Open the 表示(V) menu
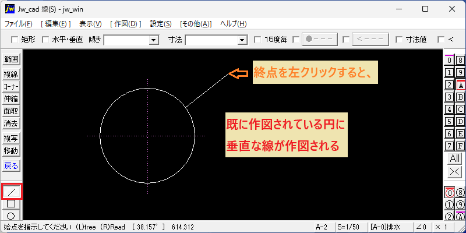466x233 pixels. point(90,24)
